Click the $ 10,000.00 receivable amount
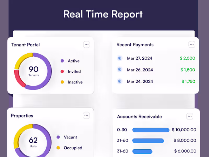The image size is (209, 157). (184, 130)
